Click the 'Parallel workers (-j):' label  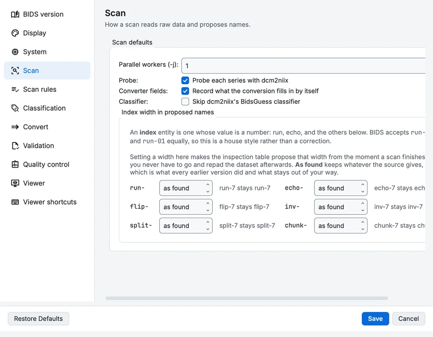pyautogui.click(x=149, y=65)
